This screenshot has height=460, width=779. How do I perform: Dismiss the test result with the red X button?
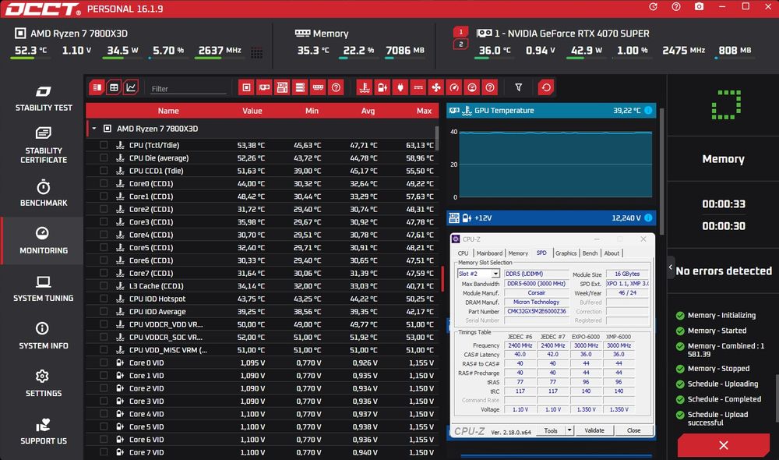click(x=724, y=445)
